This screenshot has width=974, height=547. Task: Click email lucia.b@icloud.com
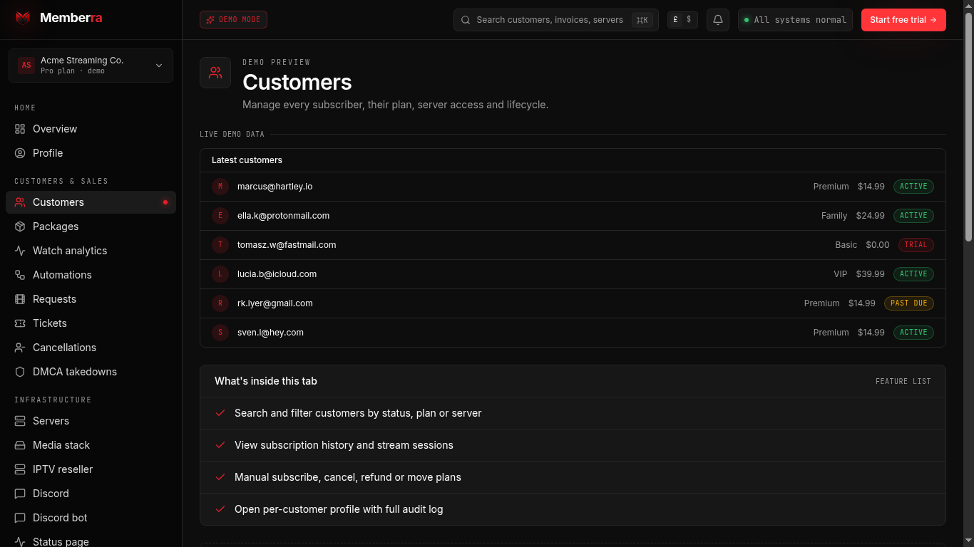(x=277, y=274)
